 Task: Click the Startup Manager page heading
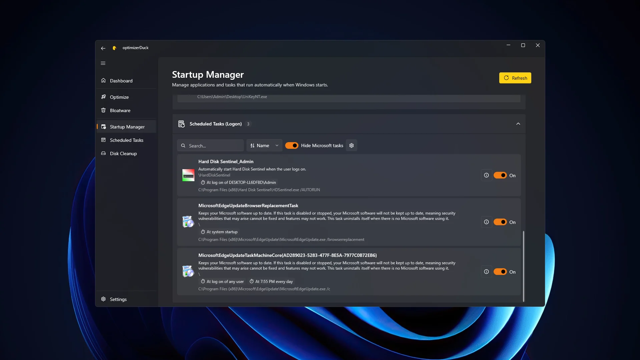(208, 74)
